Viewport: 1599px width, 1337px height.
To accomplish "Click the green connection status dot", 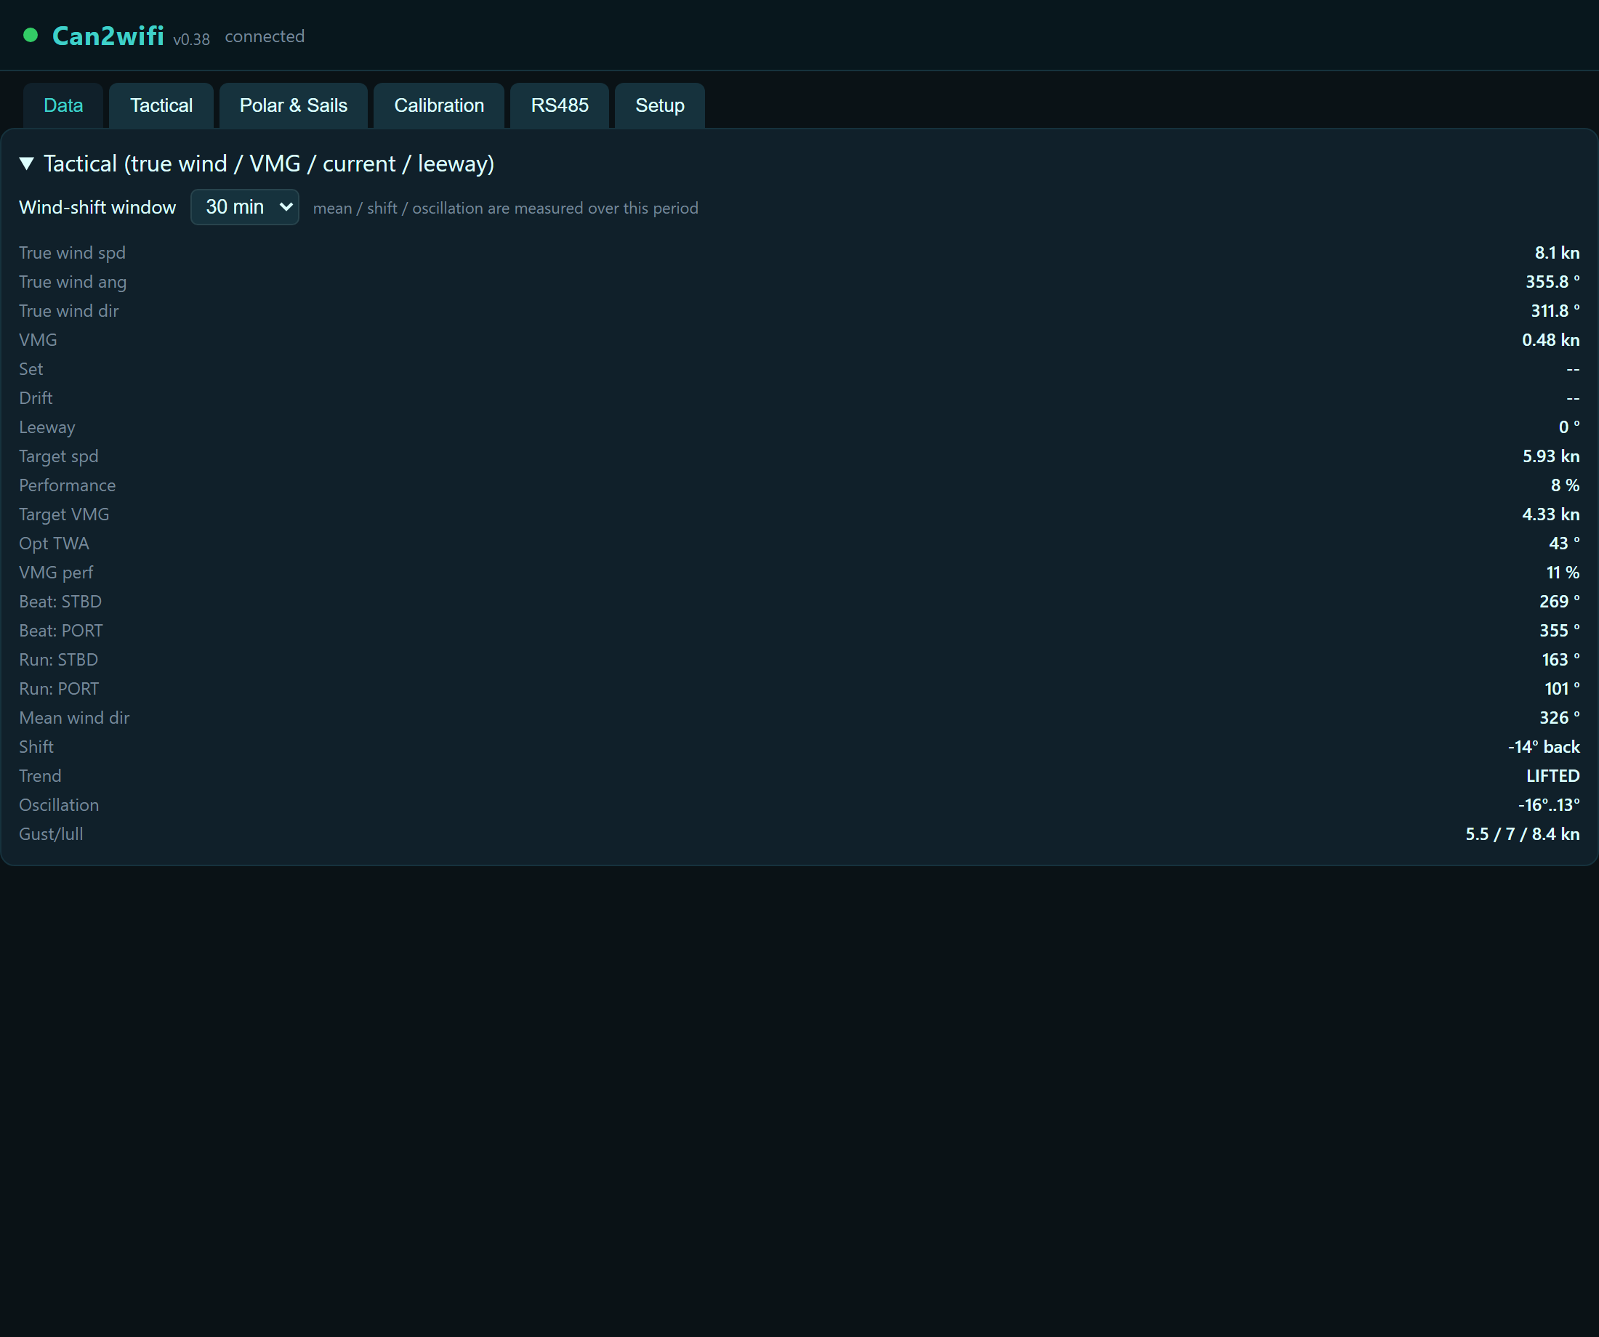I will (x=31, y=35).
